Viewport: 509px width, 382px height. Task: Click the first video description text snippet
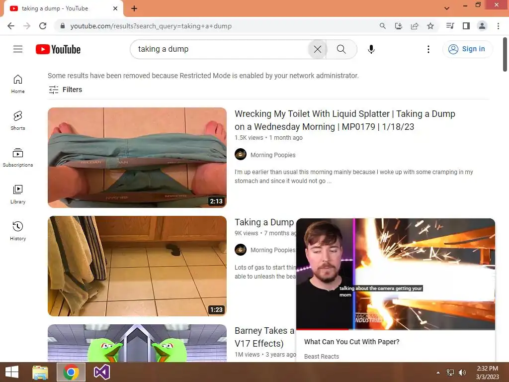coord(354,177)
